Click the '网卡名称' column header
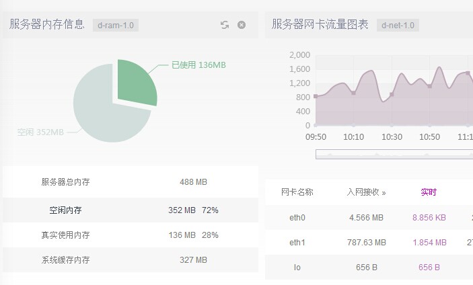Image resolution: width=473 pixels, height=285 pixels. coord(297,192)
